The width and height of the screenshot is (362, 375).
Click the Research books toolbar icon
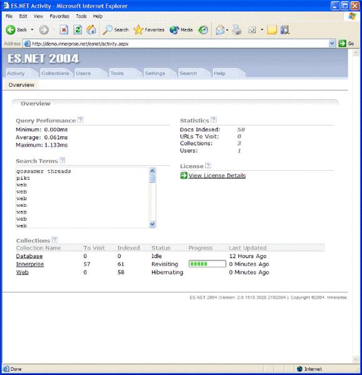tap(285, 30)
